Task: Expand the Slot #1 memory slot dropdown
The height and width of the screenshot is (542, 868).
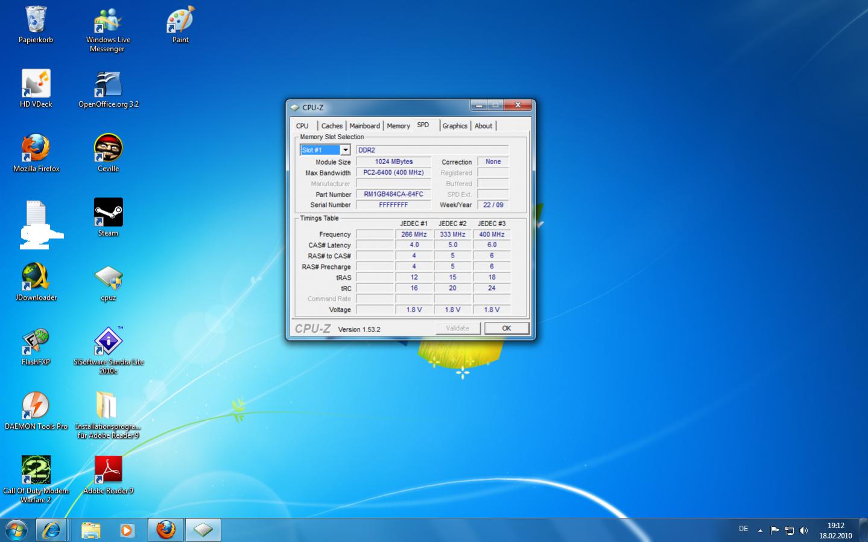Action: coord(345,150)
